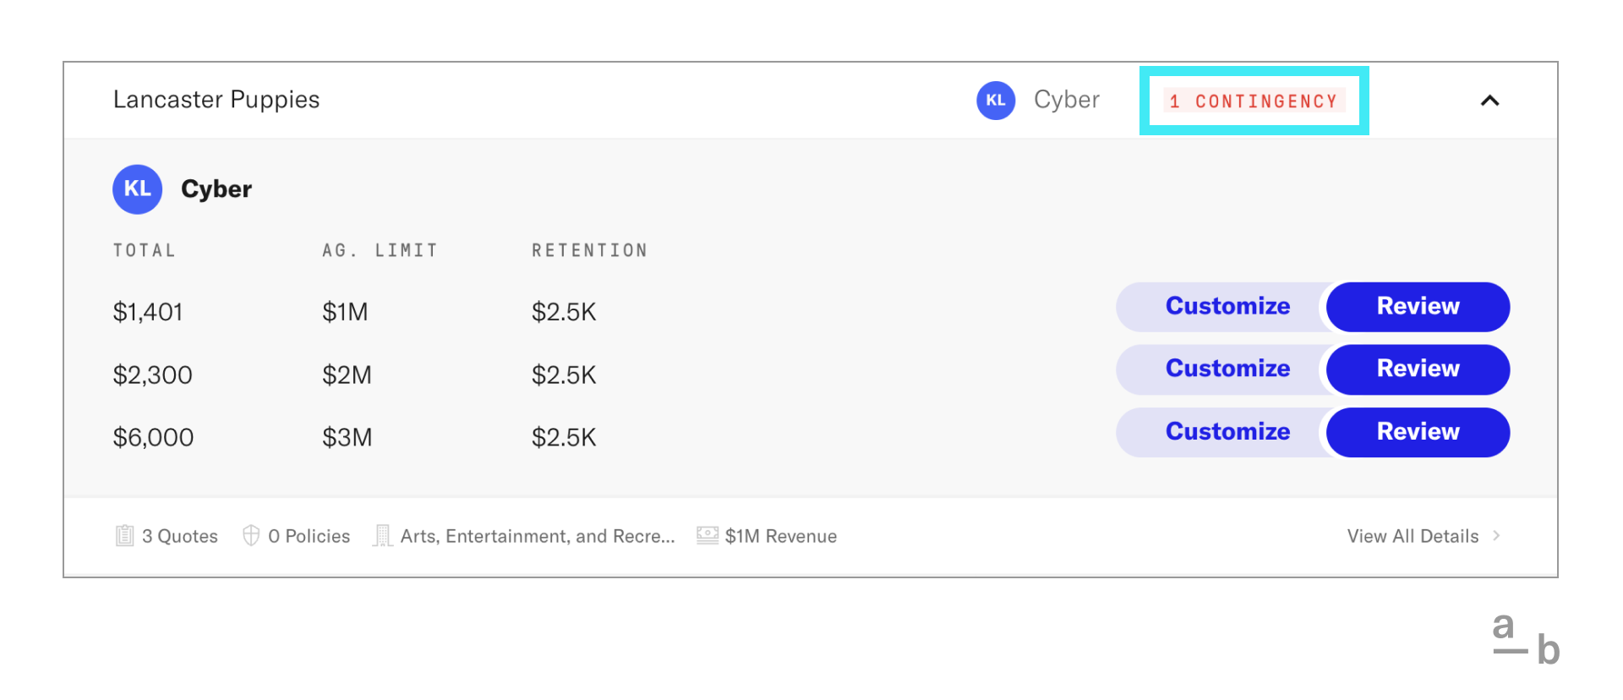Click the AG. LIMIT column header

(x=380, y=250)
